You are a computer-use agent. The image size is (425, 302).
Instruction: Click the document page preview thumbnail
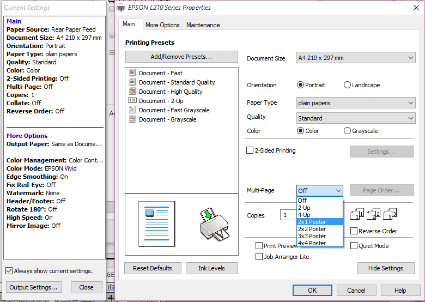tap(157, 224)
